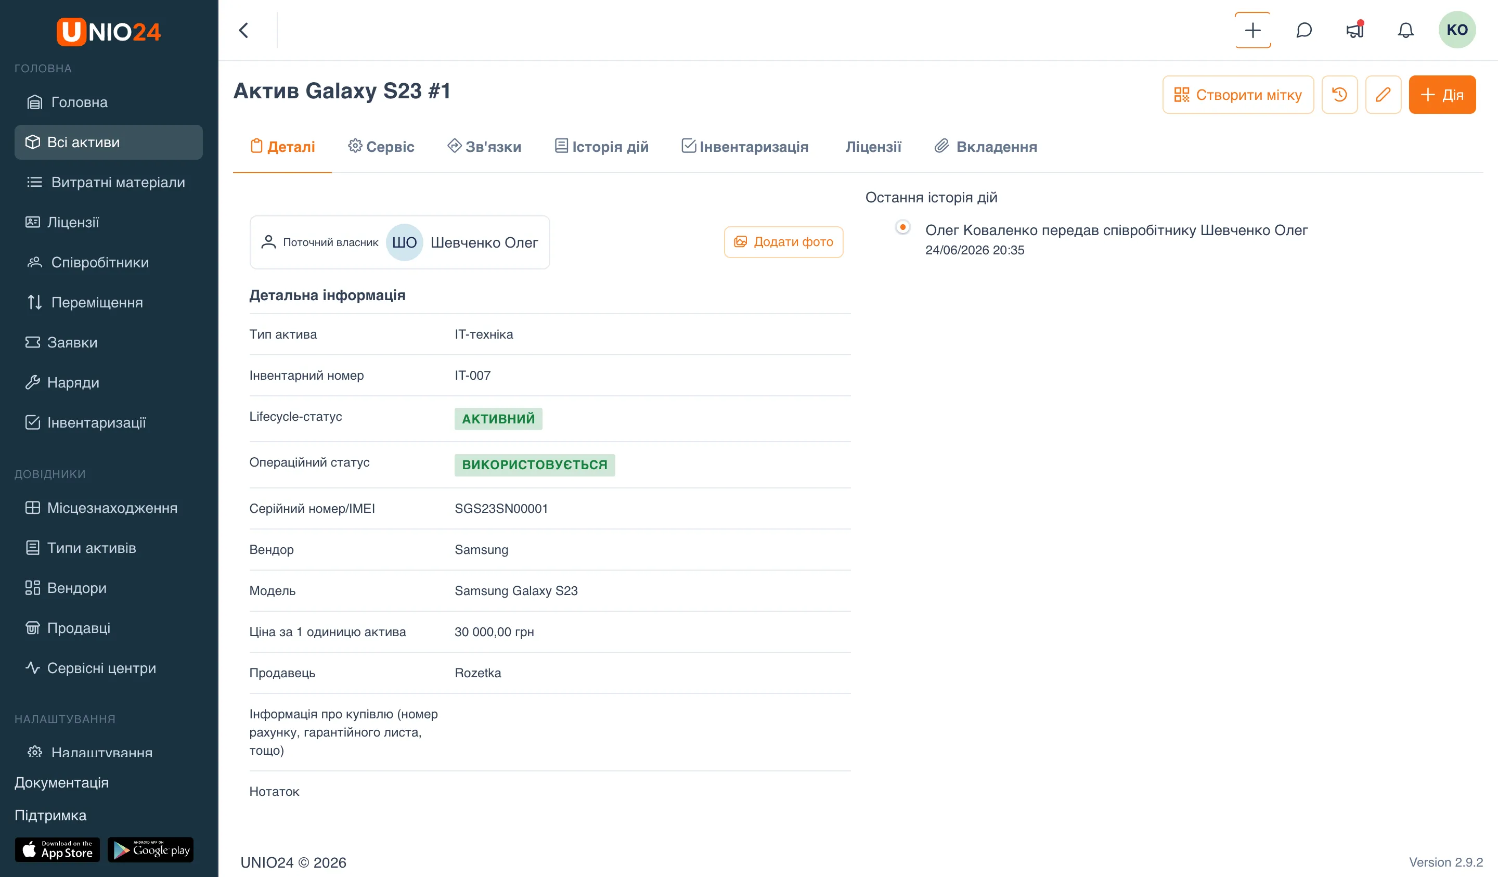
Task: Open notifications bell icon
Action: [1405, 30]
